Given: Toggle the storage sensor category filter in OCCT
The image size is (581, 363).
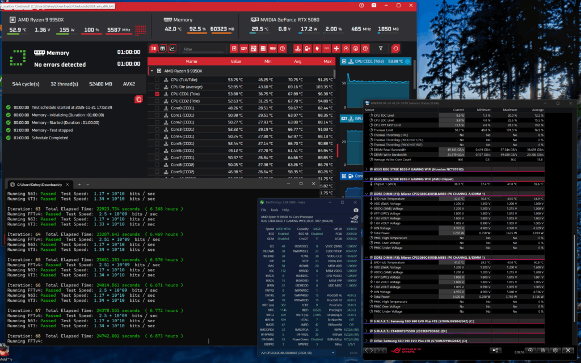Looking at the screenshot, I should click(263, 49).
